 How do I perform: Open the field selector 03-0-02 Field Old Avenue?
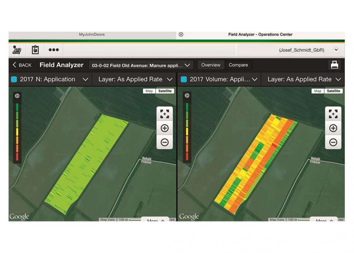tap(141, 65)
